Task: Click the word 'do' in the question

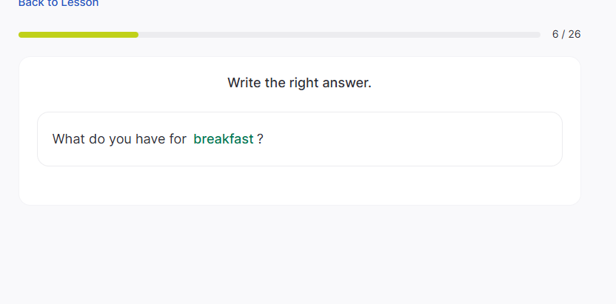Action: (97, 139)
